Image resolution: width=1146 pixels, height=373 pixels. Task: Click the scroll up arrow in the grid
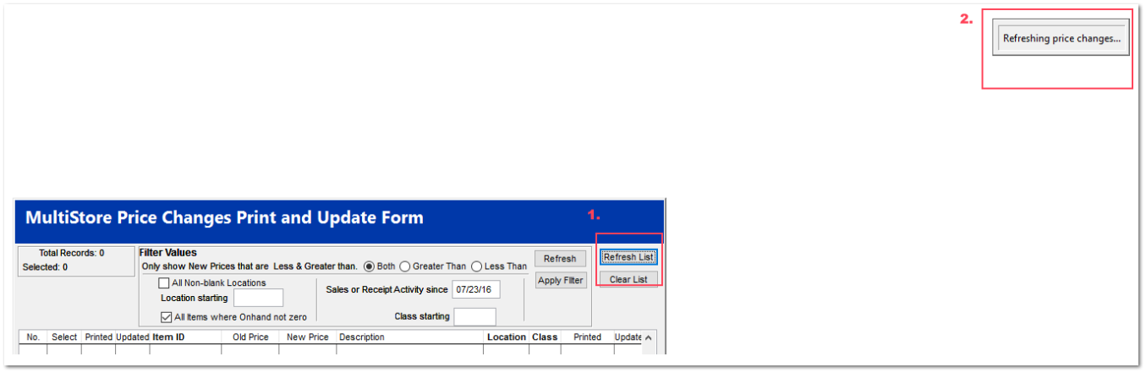[x=649, y=337]
